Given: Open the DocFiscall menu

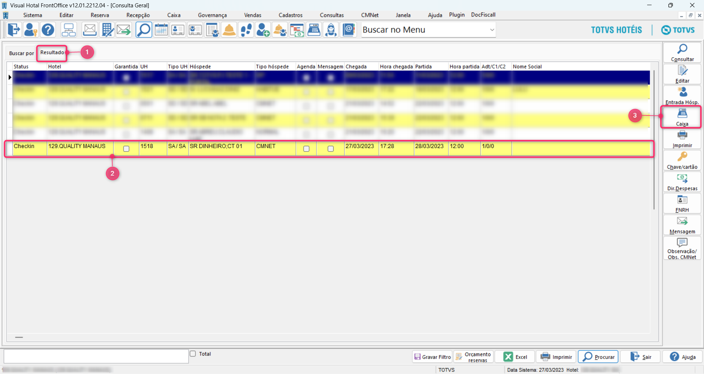Looking at the screenshot, I should coord(483,15).
